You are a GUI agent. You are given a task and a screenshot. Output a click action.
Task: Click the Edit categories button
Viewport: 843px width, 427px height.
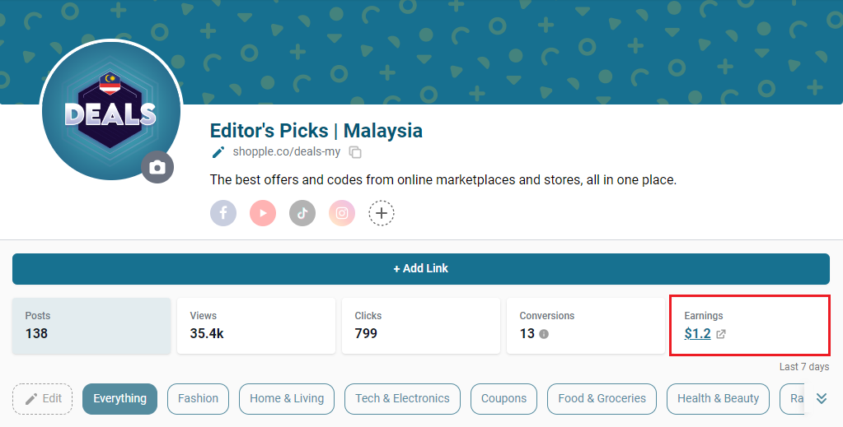coord(43,398)
